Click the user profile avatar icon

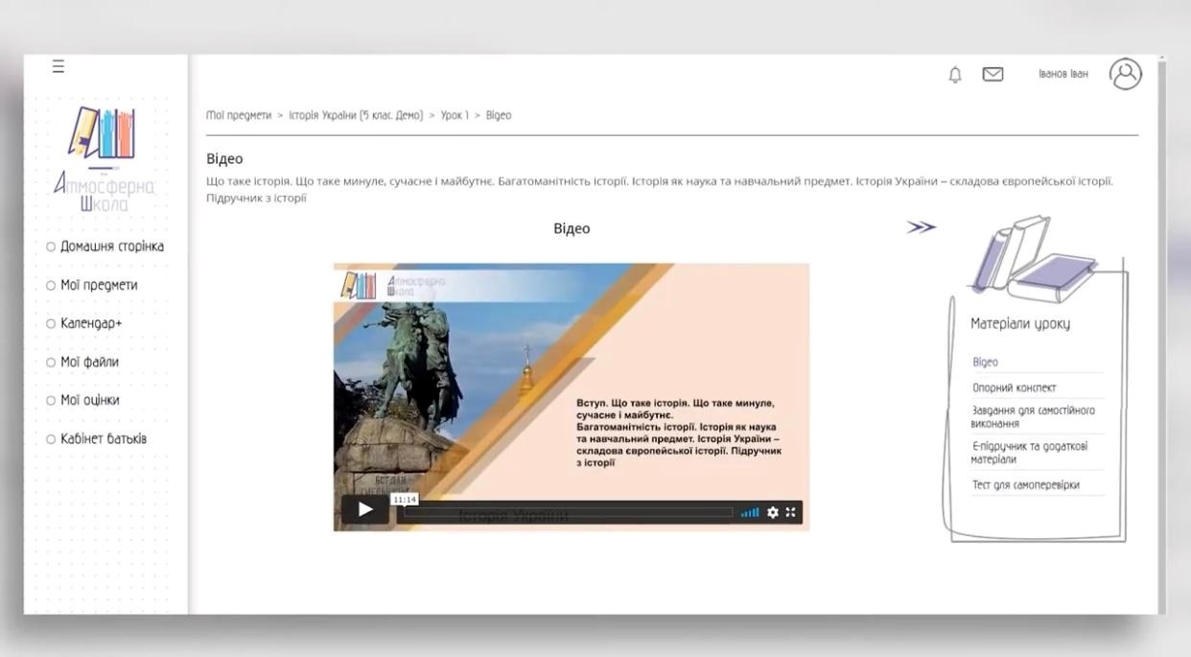(1125, 74)
